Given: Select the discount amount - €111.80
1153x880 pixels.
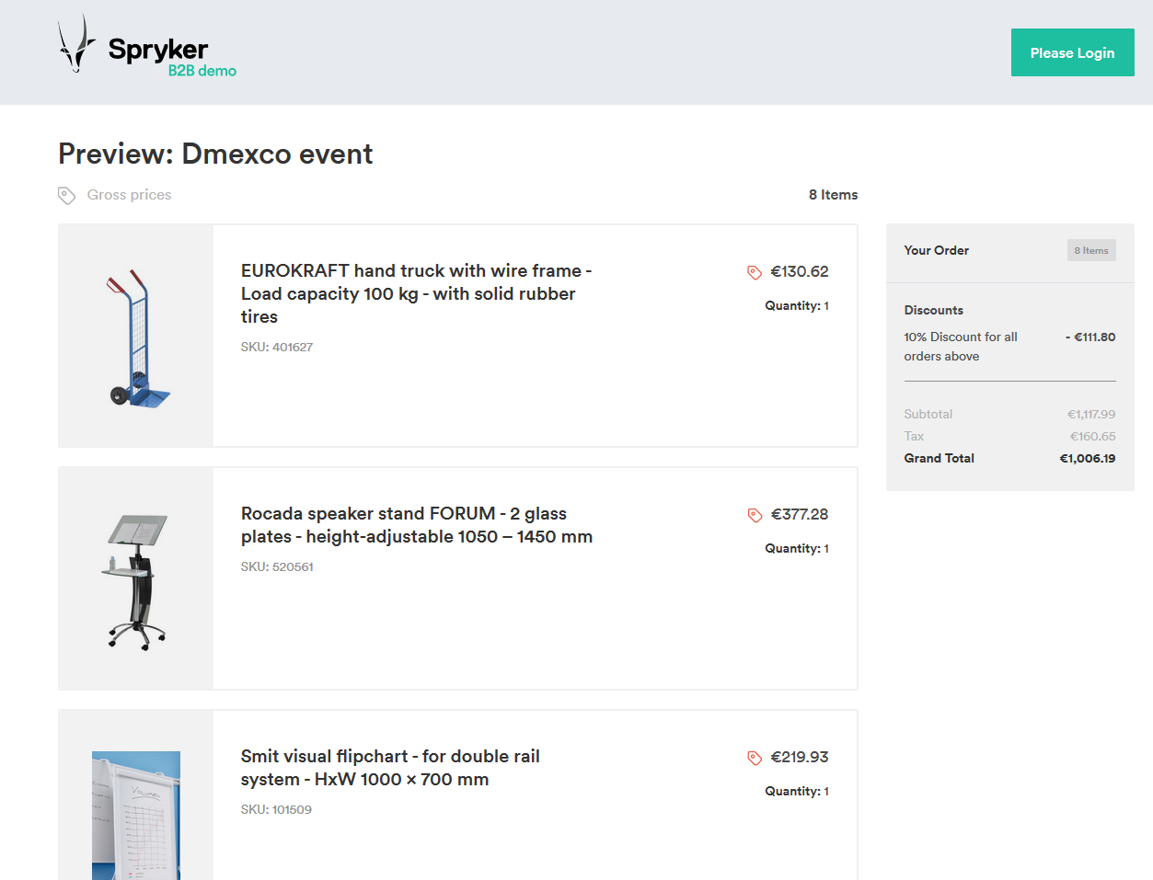Looking at the screenshot, I should coord(1090,337).
